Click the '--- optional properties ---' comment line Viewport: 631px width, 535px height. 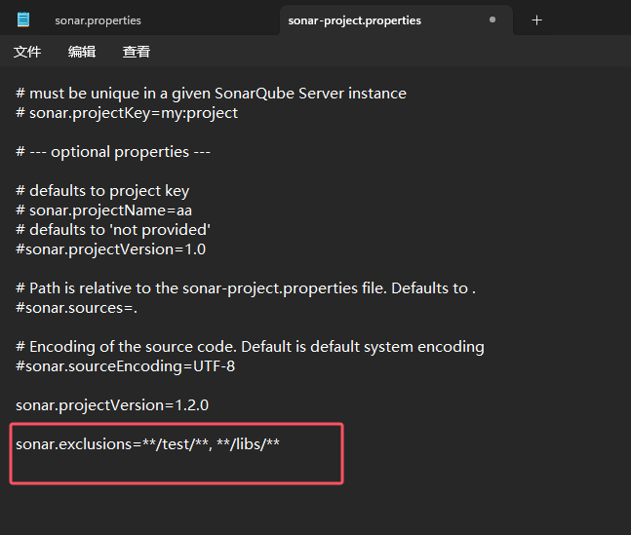[113, 152]
